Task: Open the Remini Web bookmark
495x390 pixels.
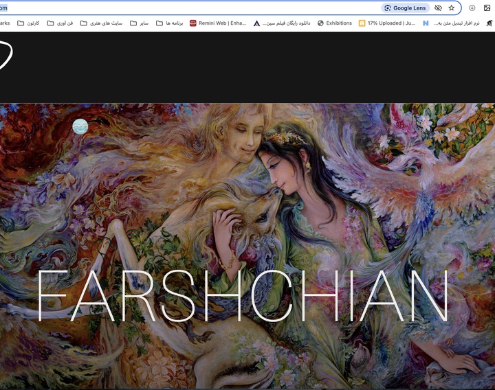Action: 218,23
